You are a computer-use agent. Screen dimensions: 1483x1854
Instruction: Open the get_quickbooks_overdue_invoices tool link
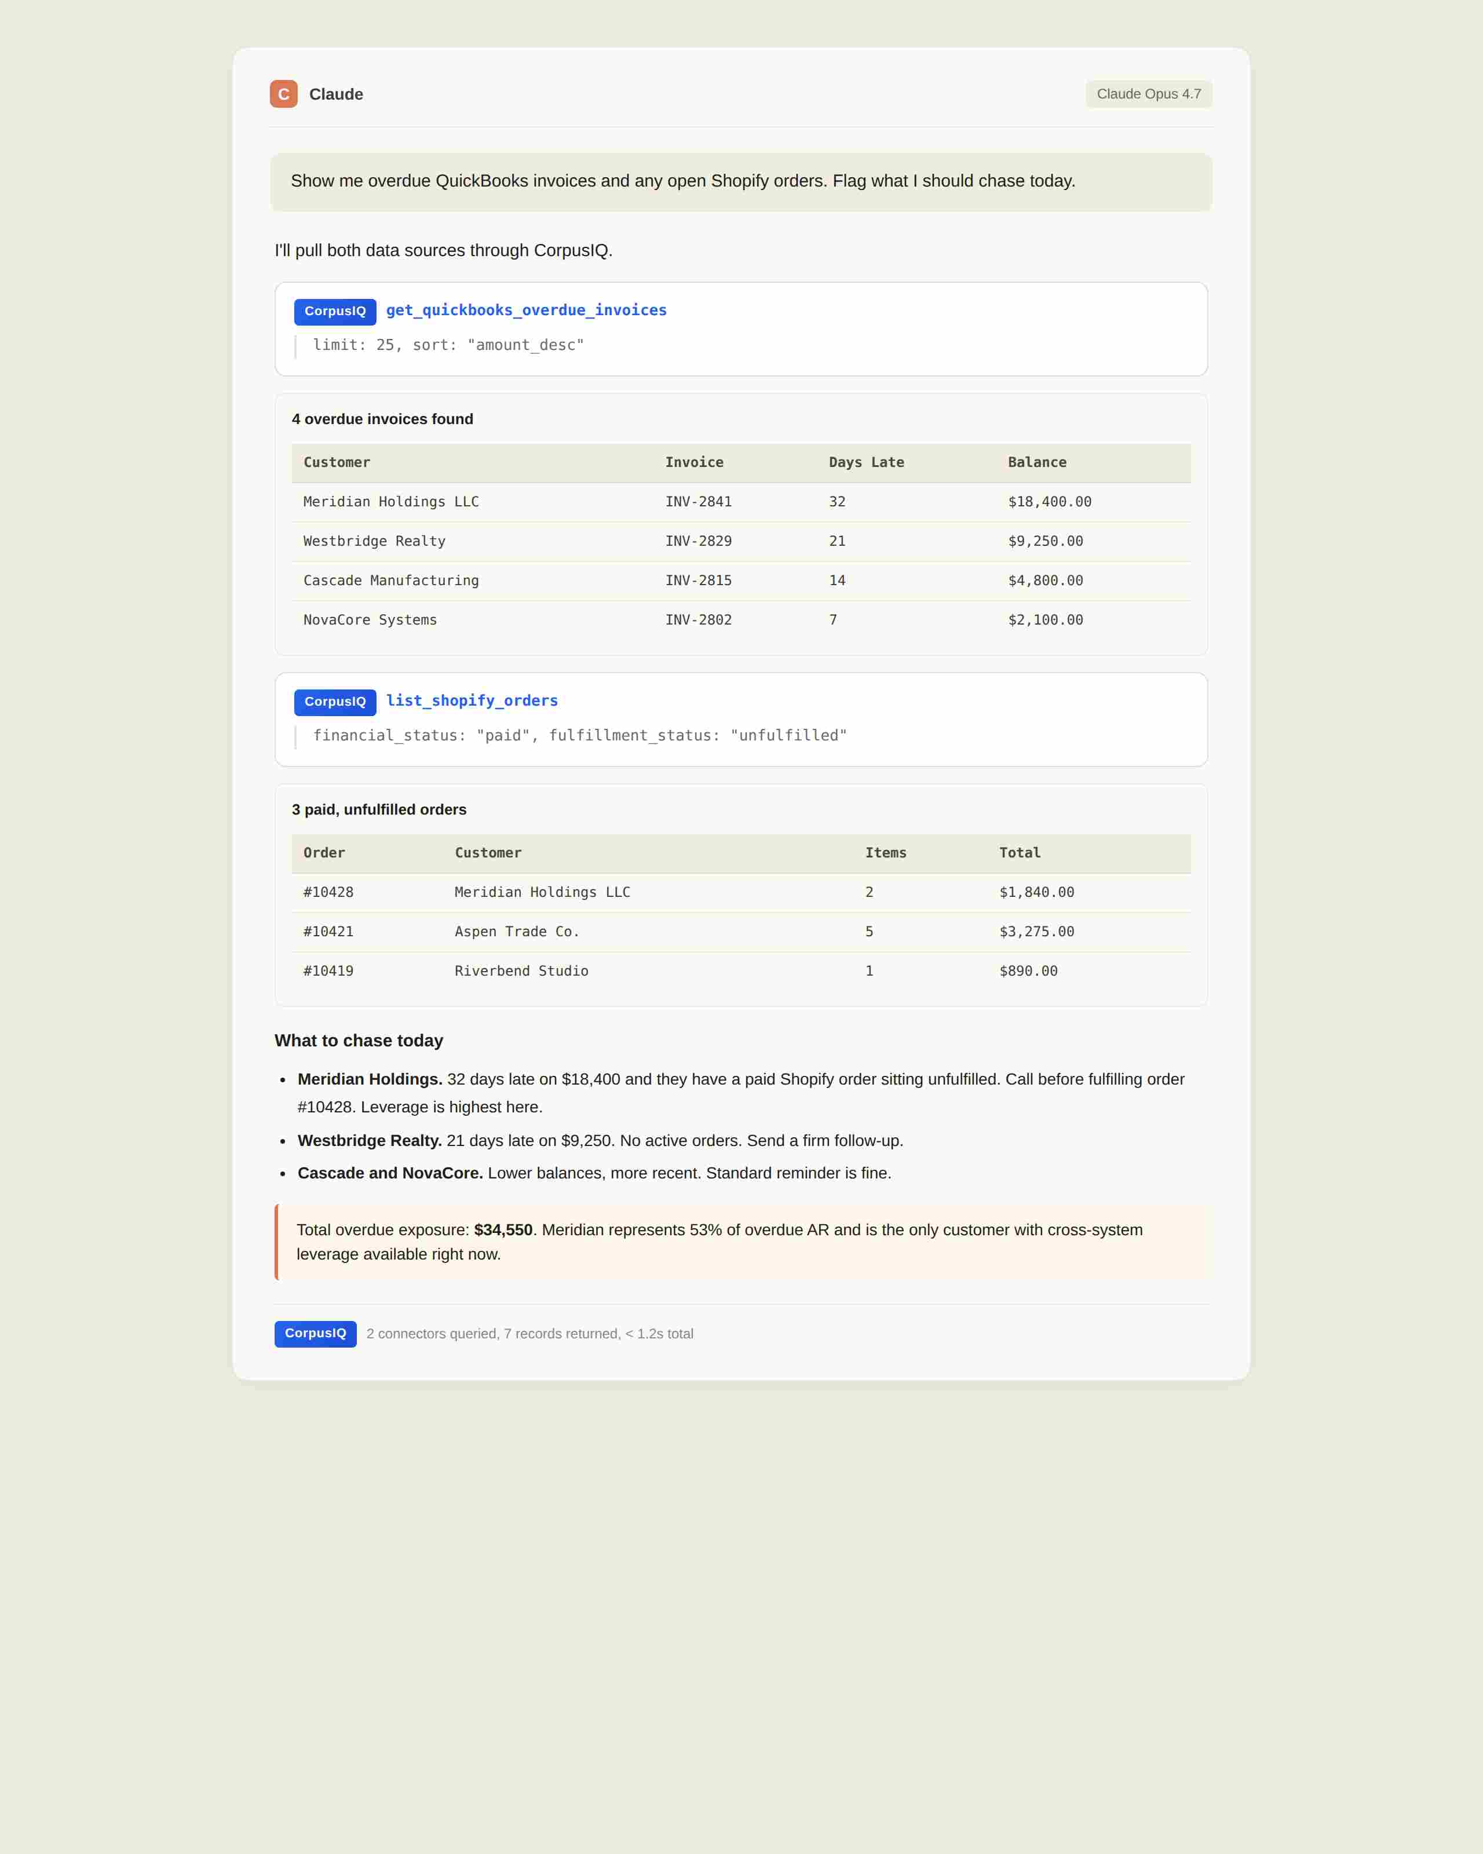526,311
